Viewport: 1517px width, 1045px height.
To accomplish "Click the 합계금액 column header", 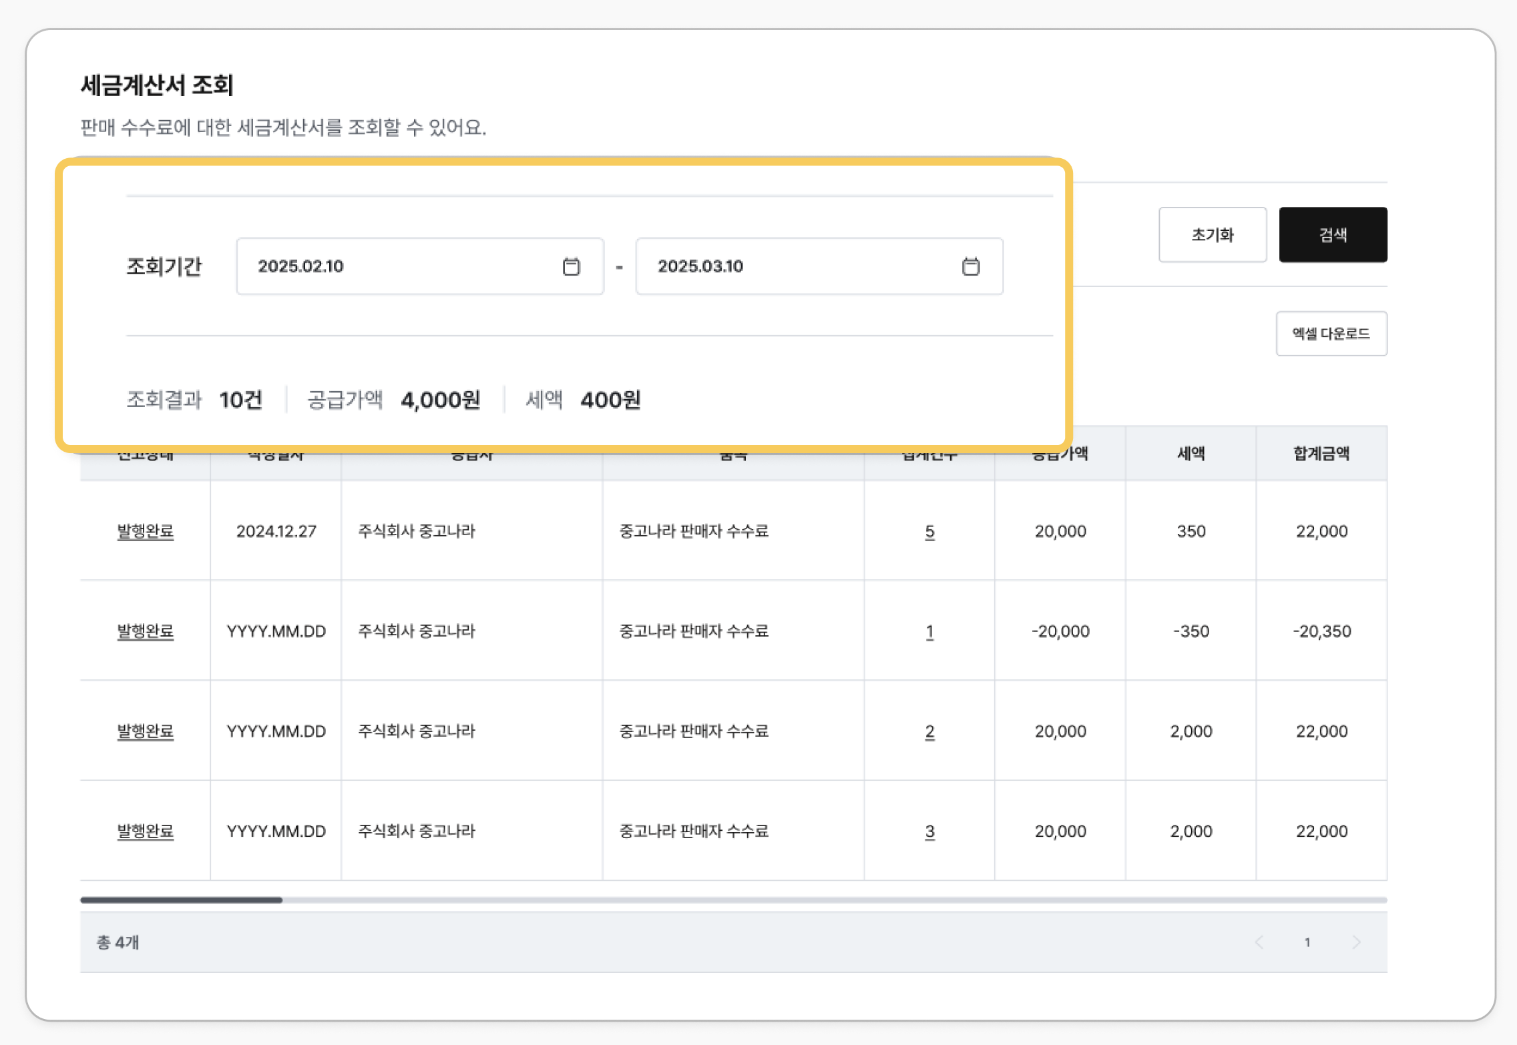I will [1321, 454].
